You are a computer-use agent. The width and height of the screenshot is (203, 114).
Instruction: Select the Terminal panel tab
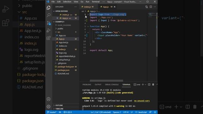[x=126, y=85]
